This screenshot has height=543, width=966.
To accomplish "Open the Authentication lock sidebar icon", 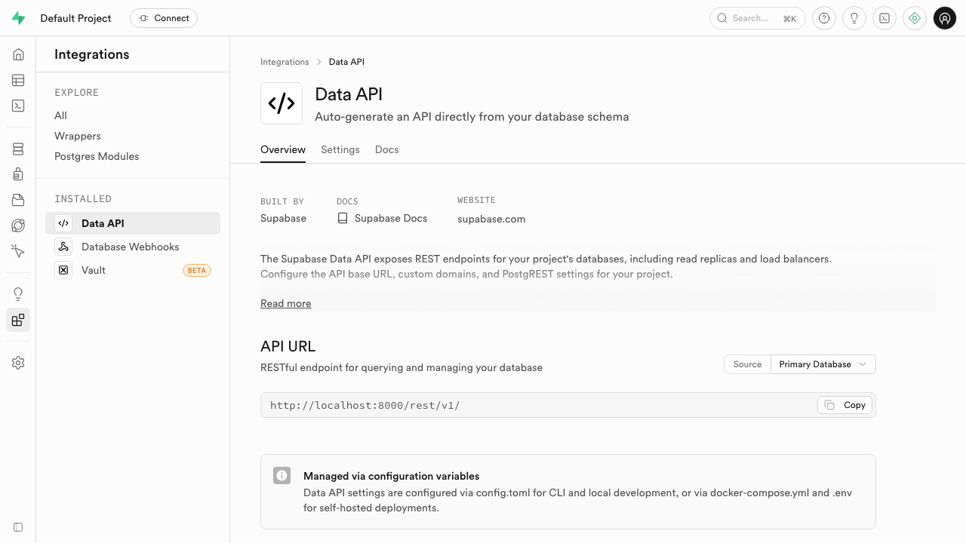I will 18,174.
